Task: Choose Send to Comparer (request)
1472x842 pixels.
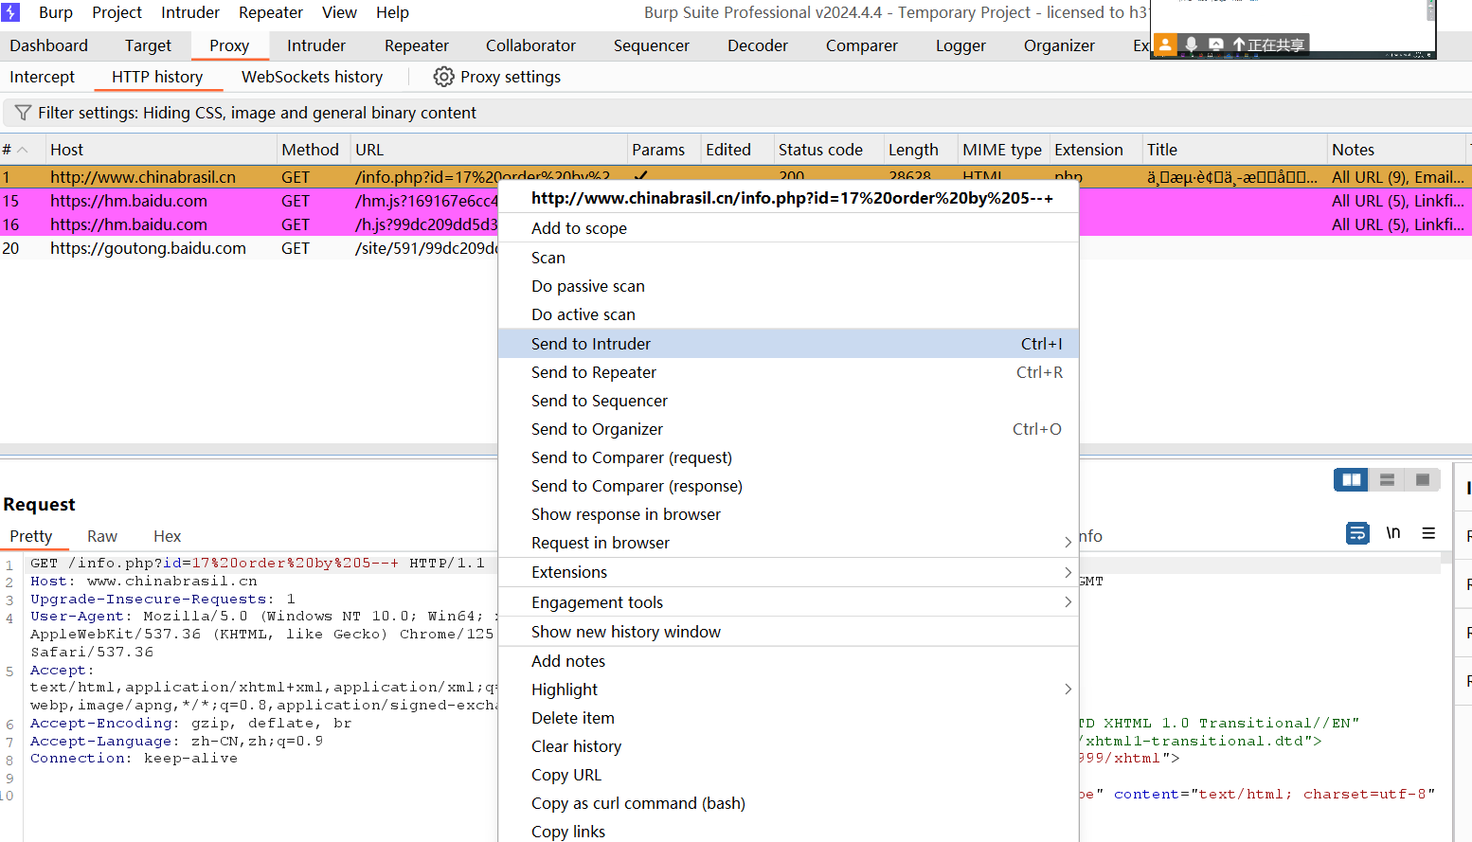Action: 788,457
